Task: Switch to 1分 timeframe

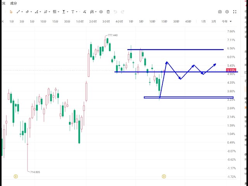Action: coord(12,22)
